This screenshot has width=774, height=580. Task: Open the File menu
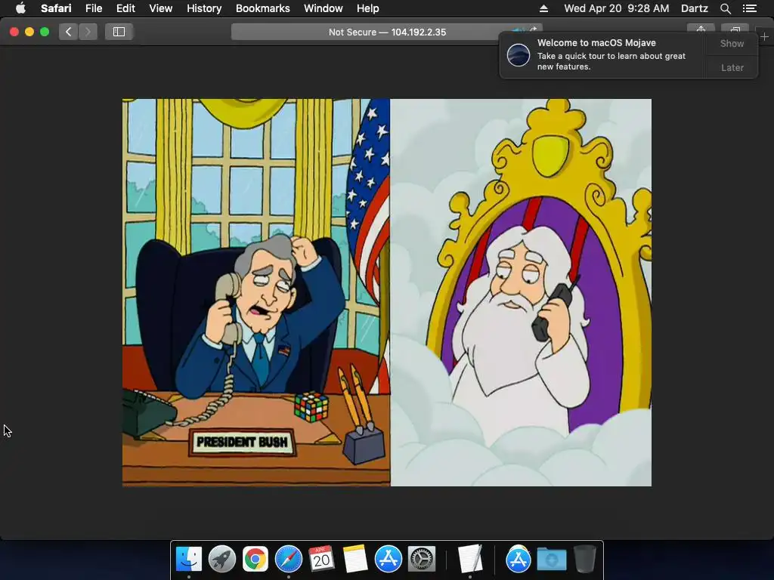point(93,8)
